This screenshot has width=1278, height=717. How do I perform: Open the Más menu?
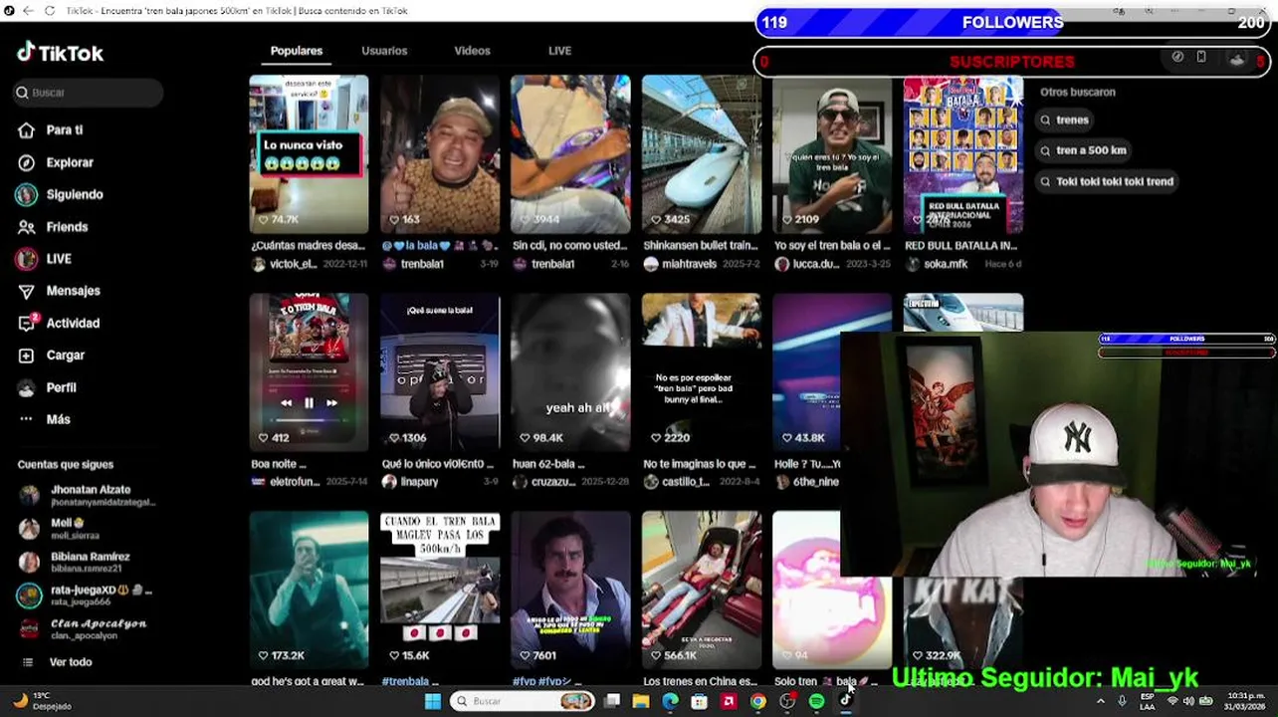point(45,419)
